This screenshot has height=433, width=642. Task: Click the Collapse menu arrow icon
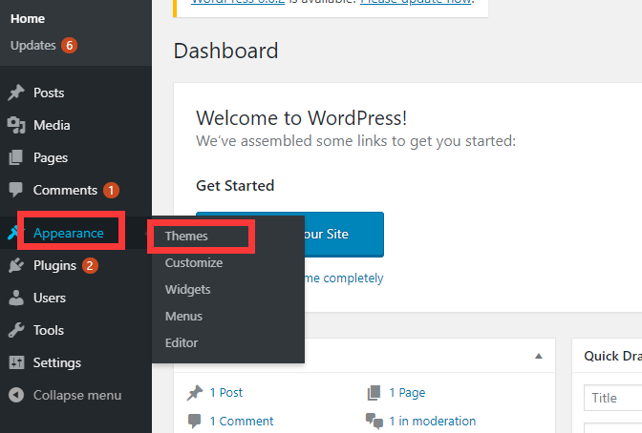coord(16,395)
